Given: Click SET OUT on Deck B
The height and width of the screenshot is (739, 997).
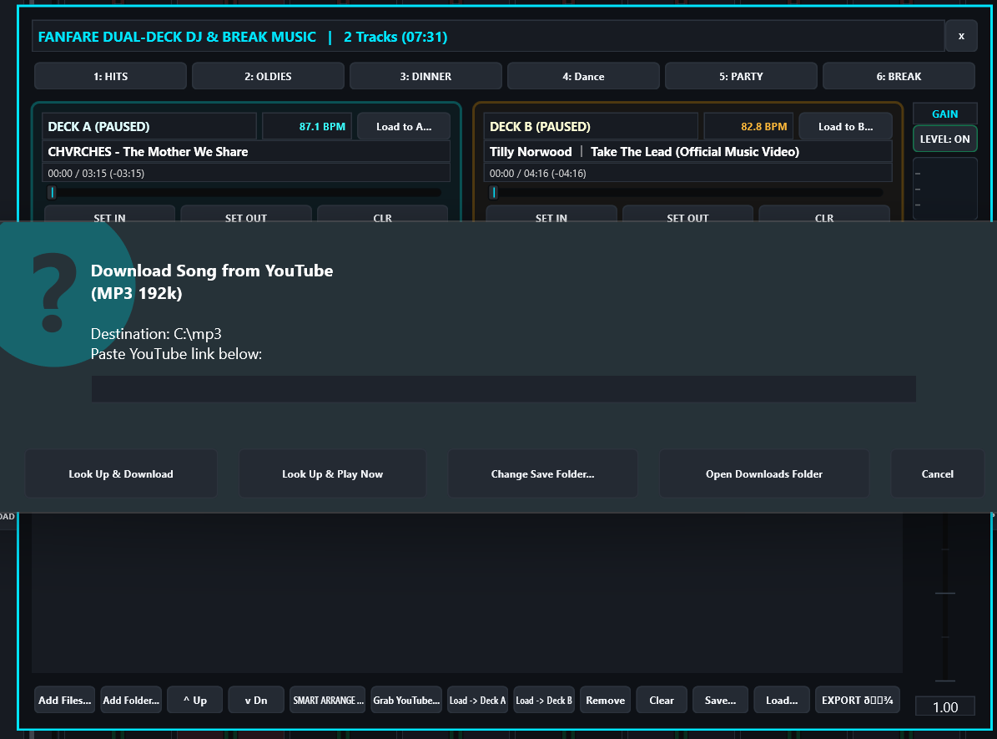Looking at the screenshot, I should point(688,214).
